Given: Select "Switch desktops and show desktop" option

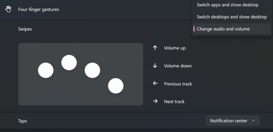Looking at the screenshot, I should 231,17.
